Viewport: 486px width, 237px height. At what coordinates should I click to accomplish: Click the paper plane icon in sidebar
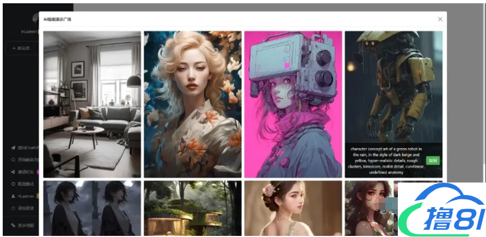pyautogui.click(x=13, y=148)
